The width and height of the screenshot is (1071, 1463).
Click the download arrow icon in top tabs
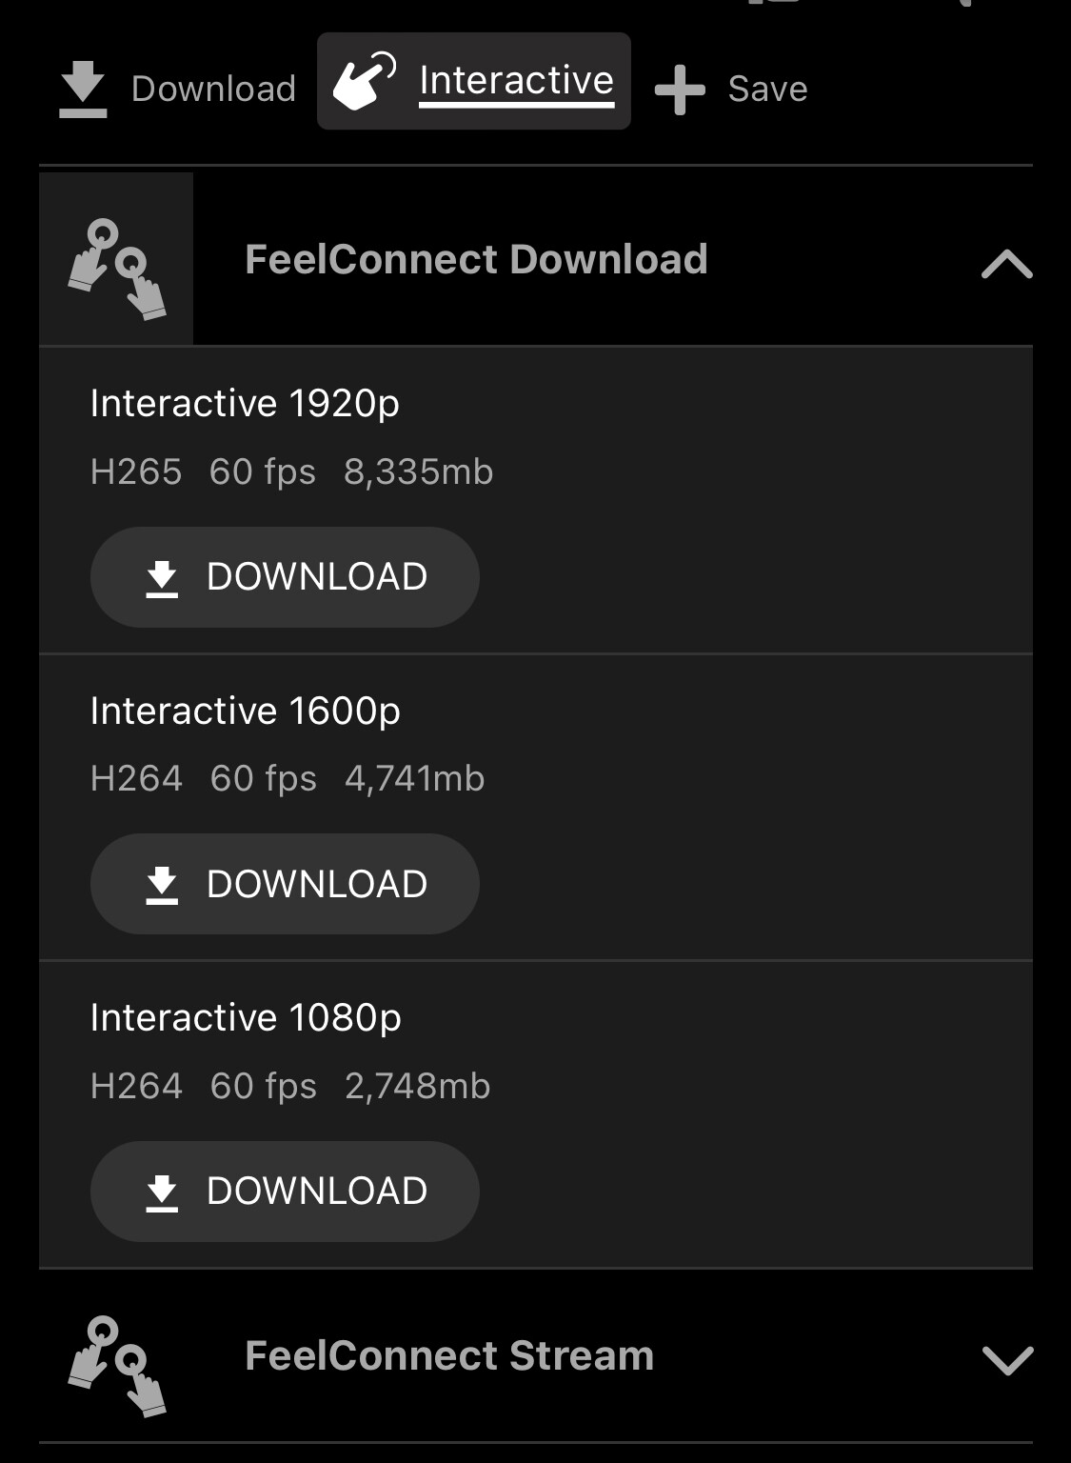tap(83, 89)
